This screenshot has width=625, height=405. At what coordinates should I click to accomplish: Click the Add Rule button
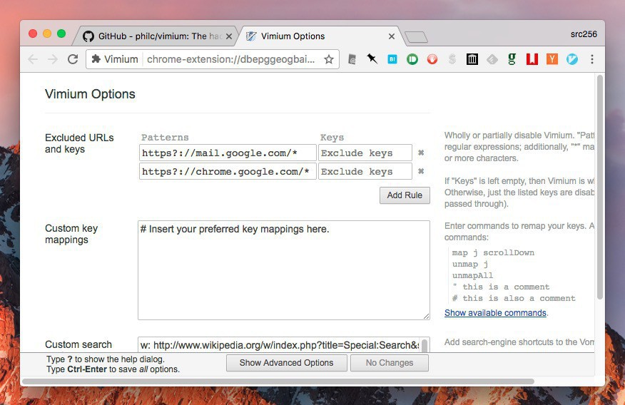[x=405, y=195]
